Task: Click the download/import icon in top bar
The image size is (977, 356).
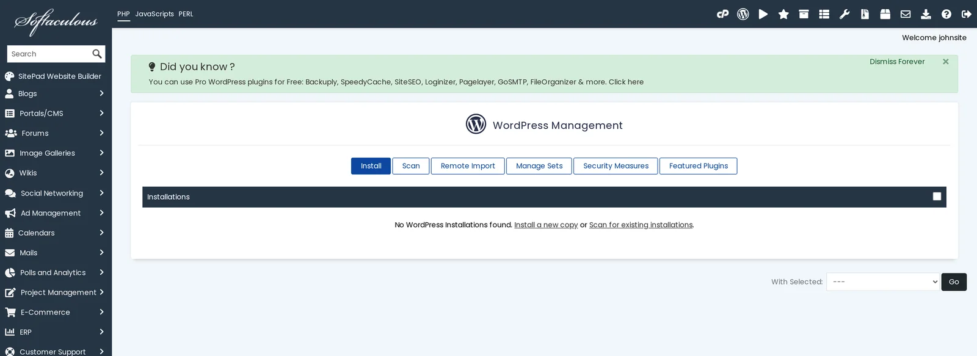Action: pos(926,14)
